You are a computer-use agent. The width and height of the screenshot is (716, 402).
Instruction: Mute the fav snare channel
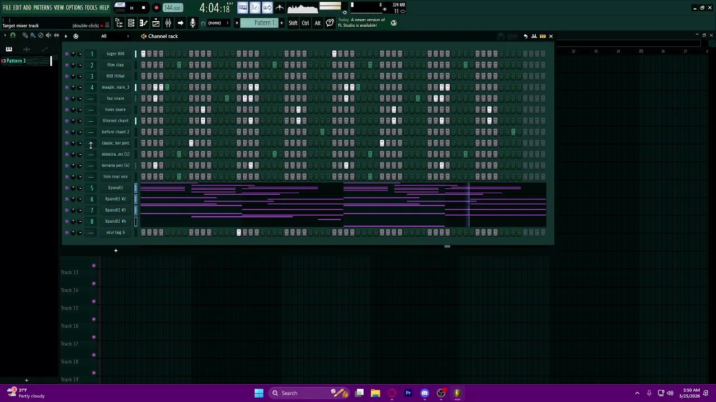point(67,98)
